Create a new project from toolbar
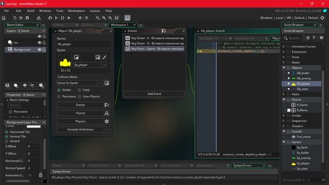 pyautogui.click(x=15, y=18)
